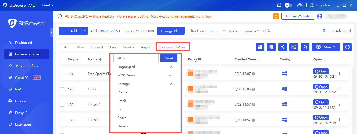Click the refresh list button

tap(347, 47)
